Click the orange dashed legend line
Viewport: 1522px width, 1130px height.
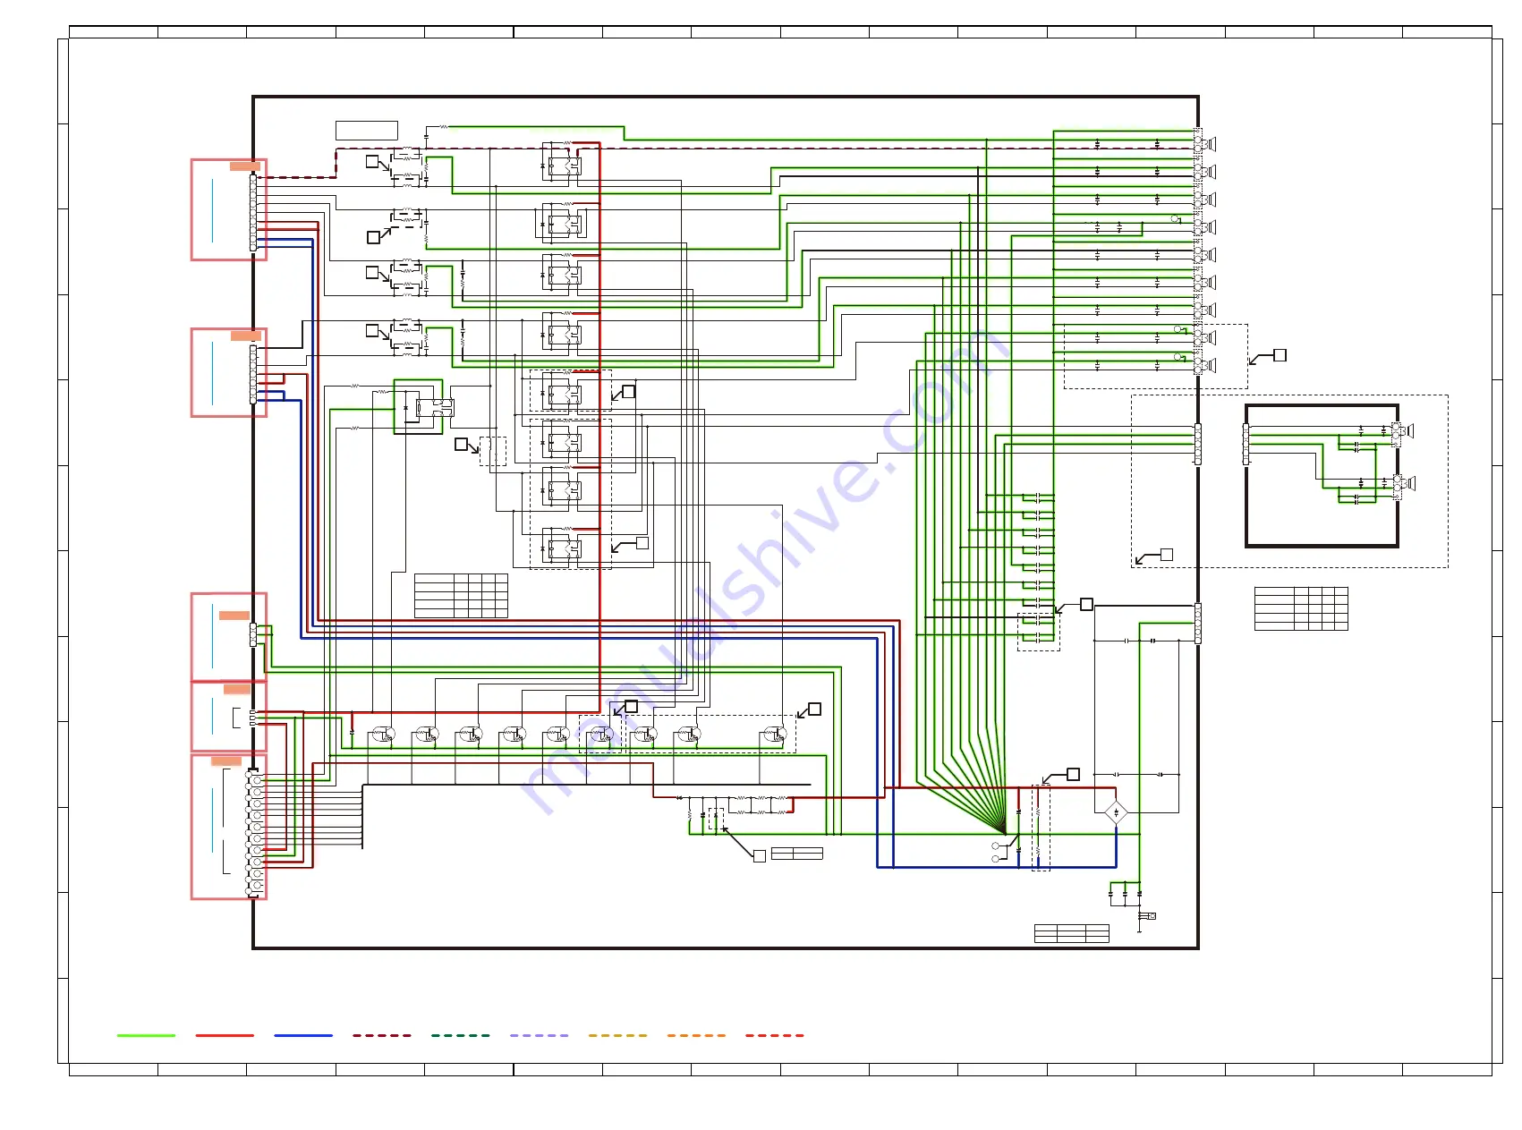click(x=696, y=1035)
